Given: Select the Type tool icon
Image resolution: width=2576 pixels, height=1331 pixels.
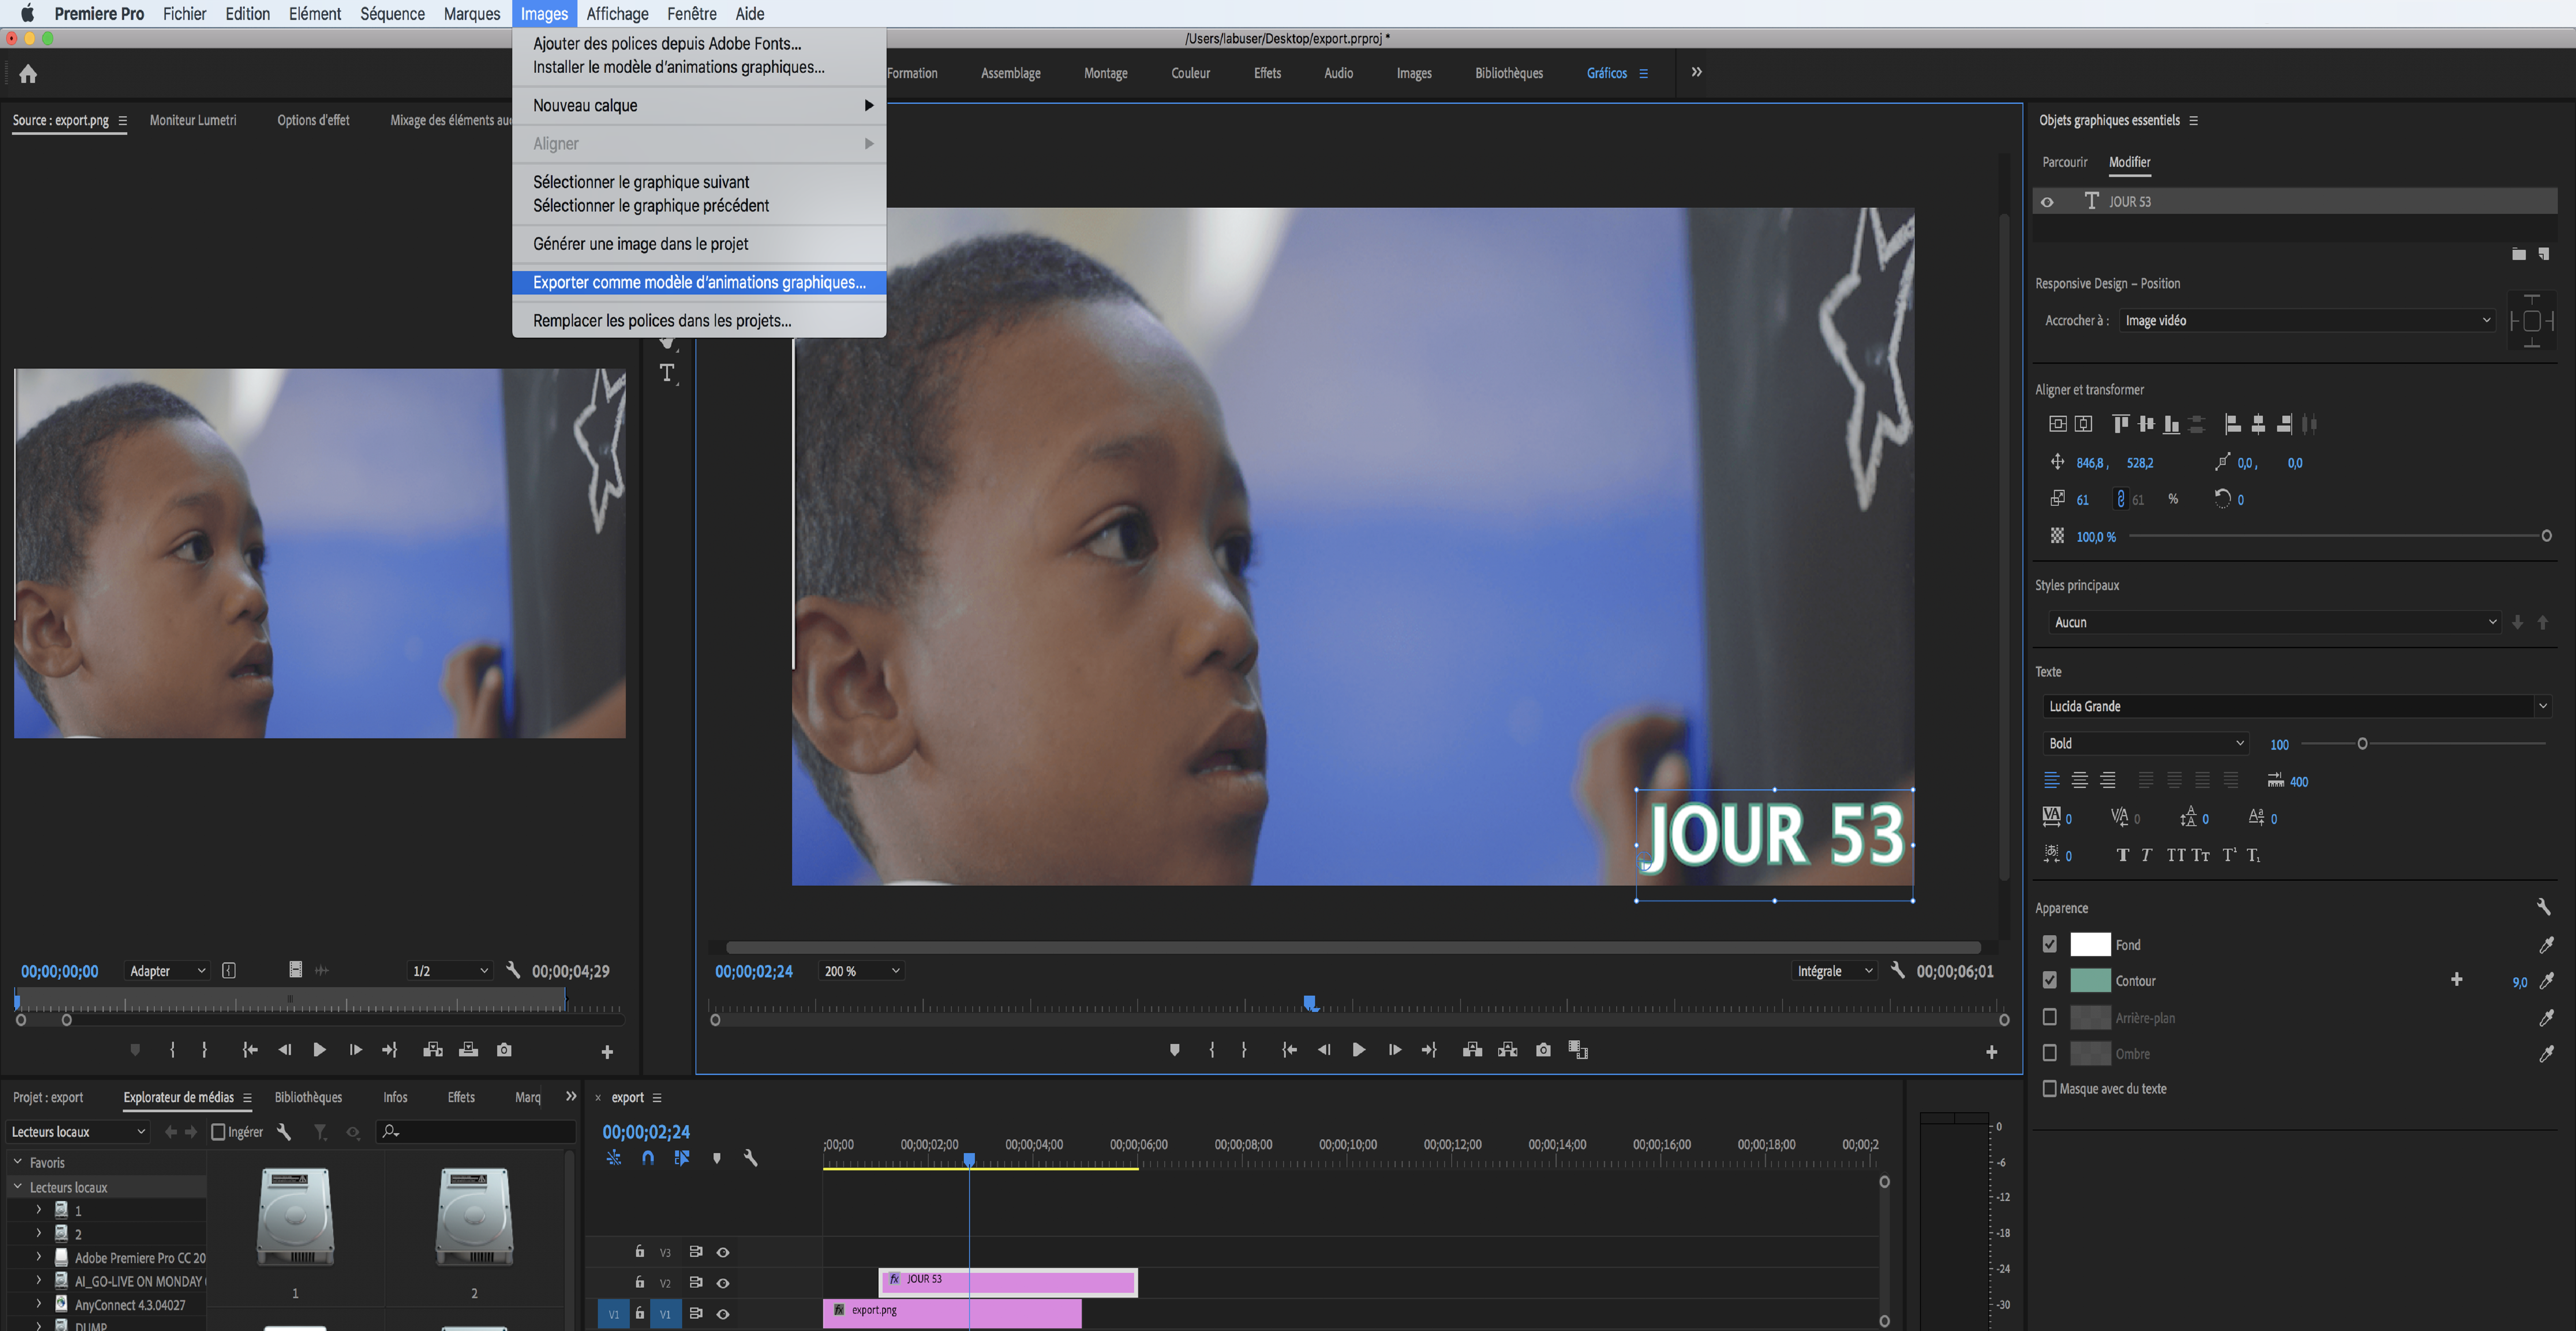Looking at the screenshot, I should (667, 374).
